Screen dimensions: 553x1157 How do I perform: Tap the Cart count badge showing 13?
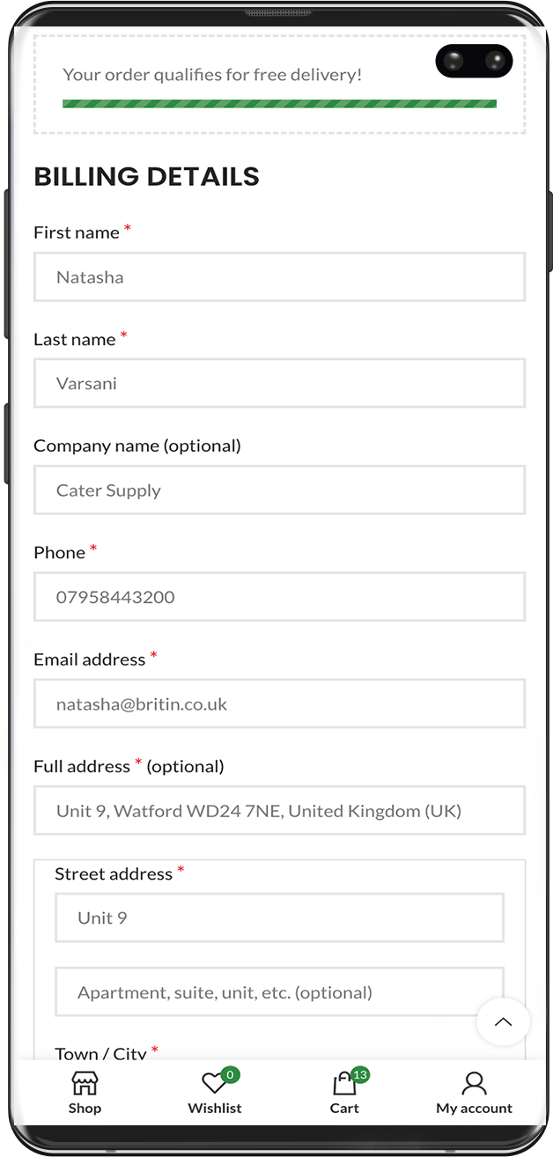point(359,1074)
